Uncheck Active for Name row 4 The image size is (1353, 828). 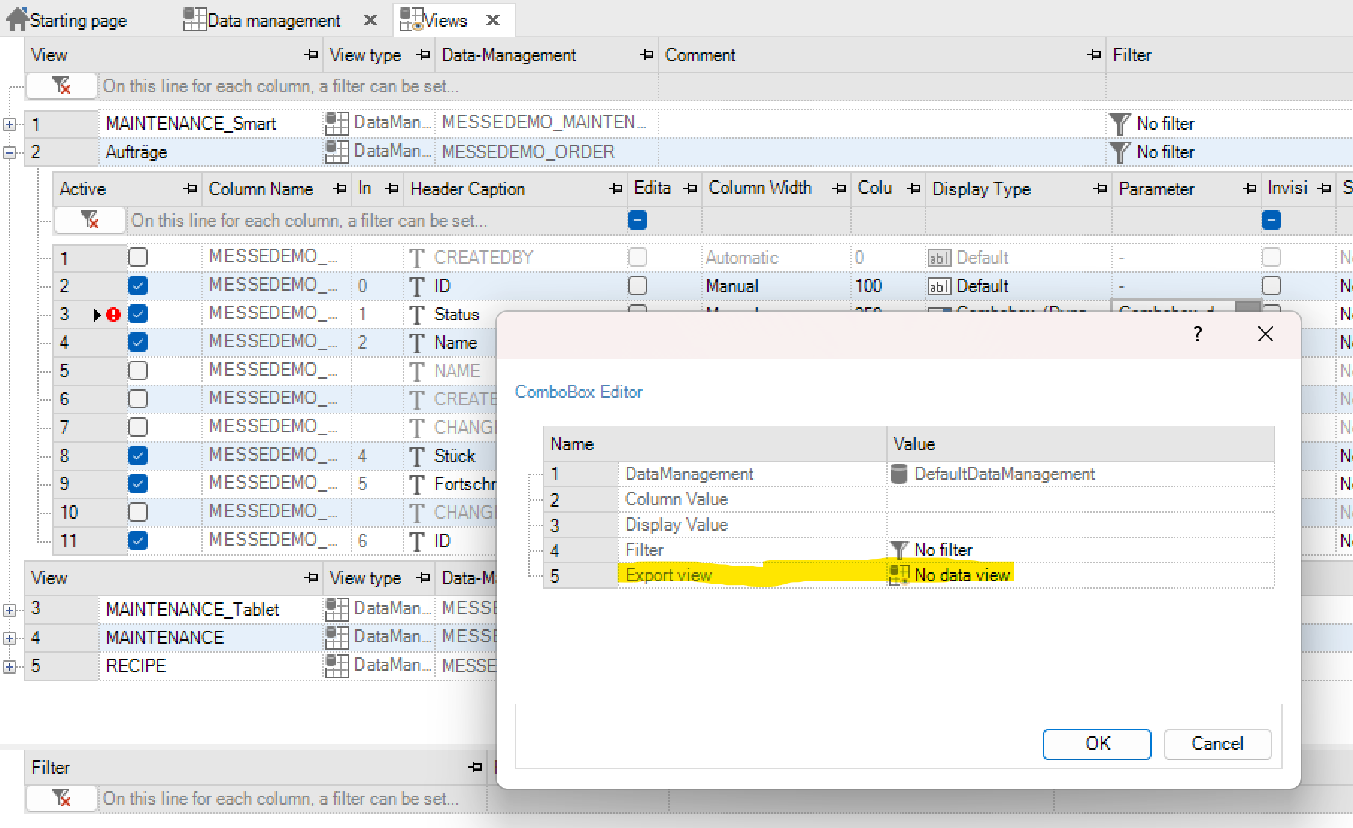click(x=138, y=343)
